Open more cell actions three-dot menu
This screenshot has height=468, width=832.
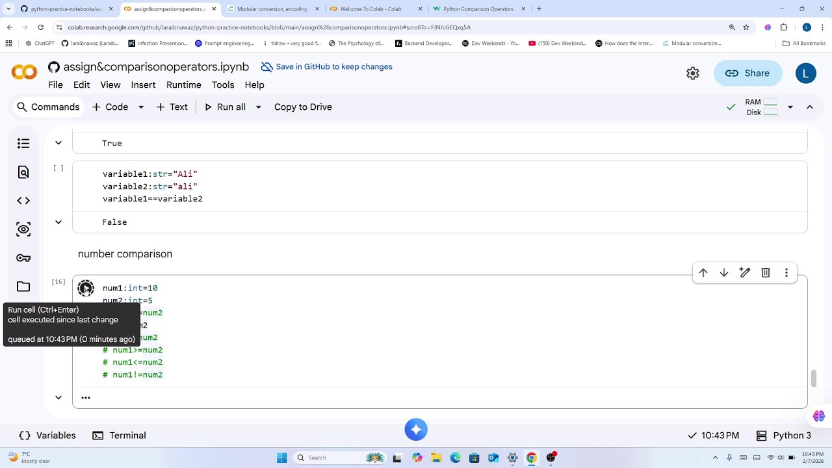coord(786,273)
